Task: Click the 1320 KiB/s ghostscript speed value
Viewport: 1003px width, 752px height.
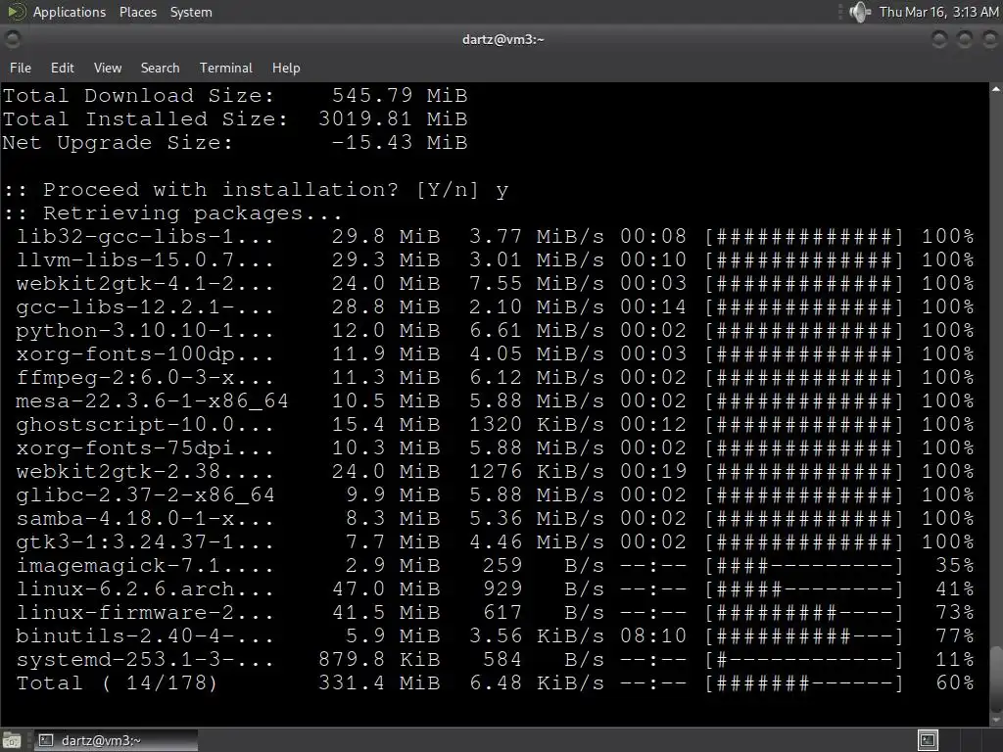Action: point(537,425)
